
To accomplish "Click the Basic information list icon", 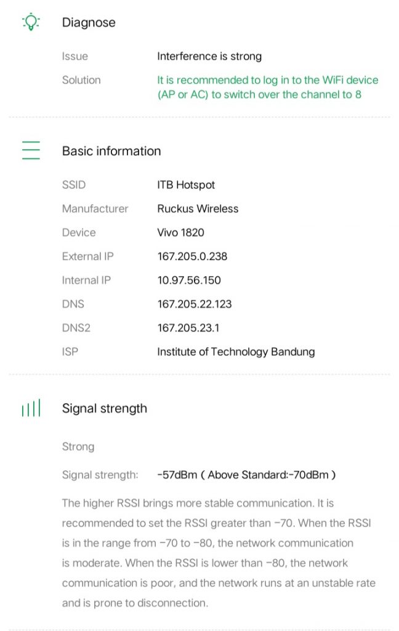I will click(x=31, y=151).
